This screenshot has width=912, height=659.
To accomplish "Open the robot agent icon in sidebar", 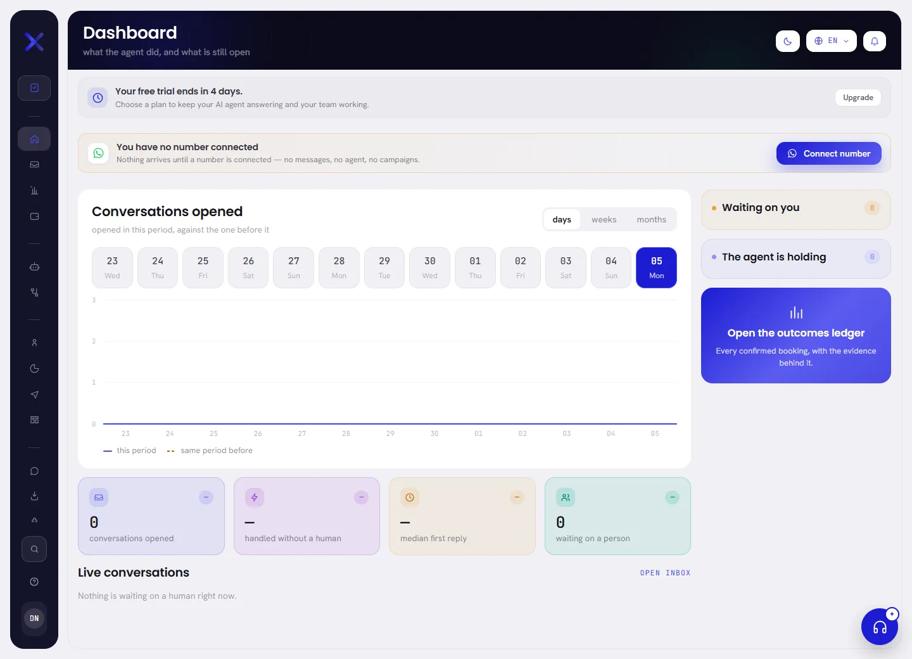I will [34, 267].
